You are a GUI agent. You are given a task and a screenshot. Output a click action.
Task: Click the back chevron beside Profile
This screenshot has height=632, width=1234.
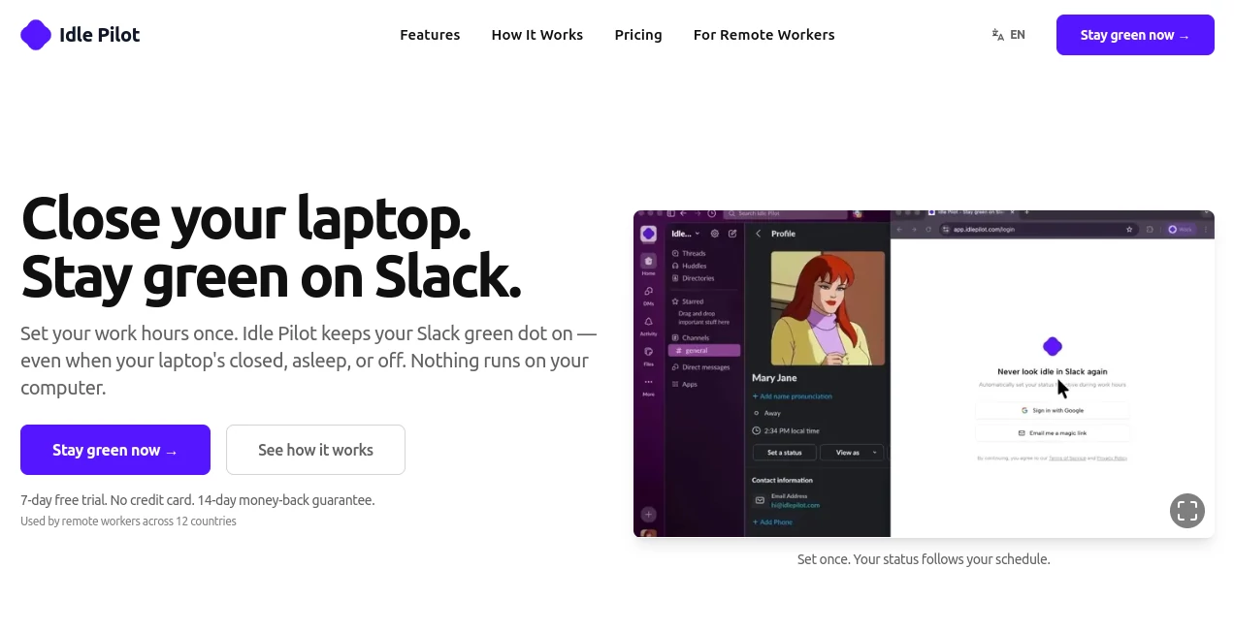pos(759,234)
